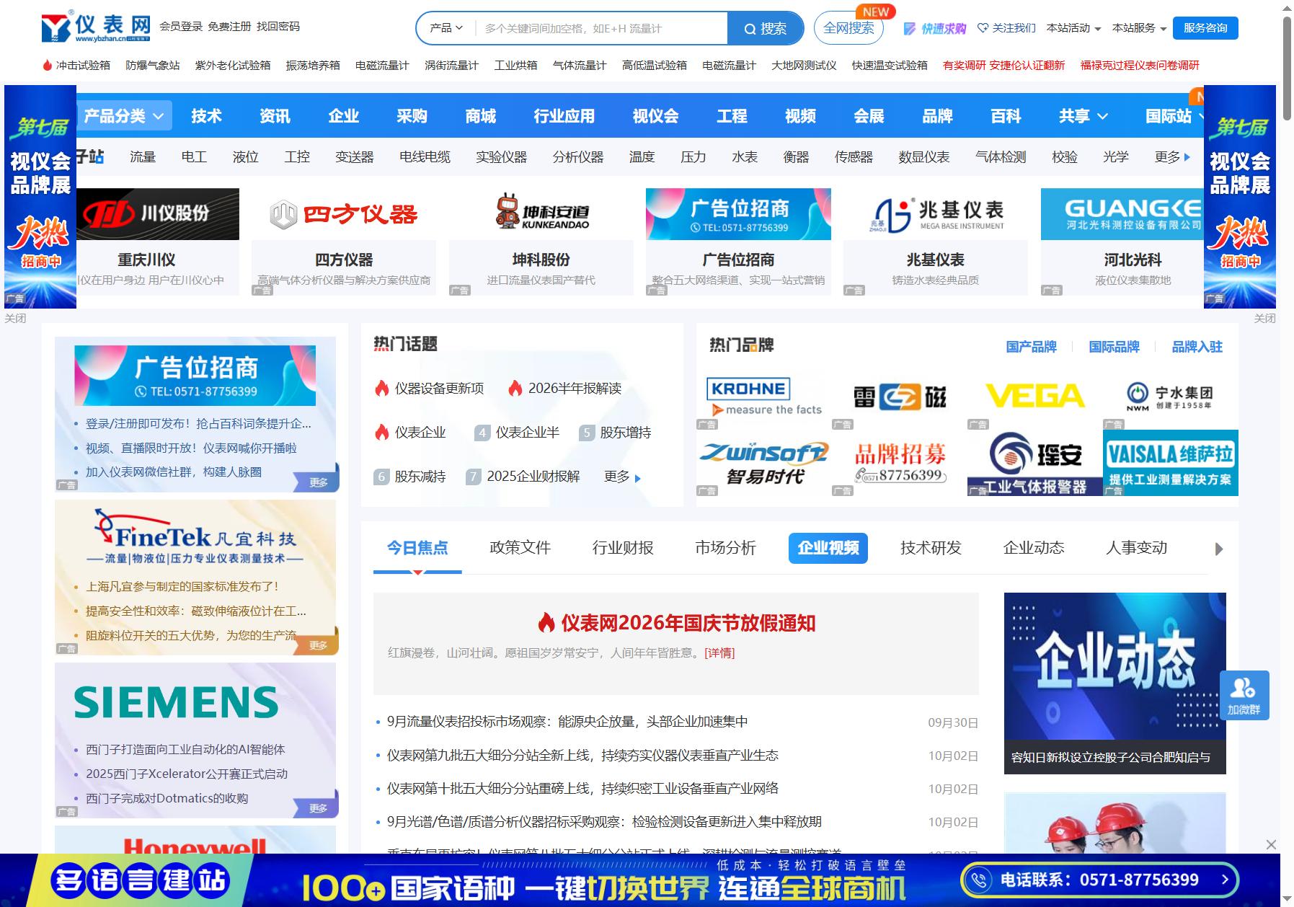Open the 兆基仪表 logo banner

click(x=936, y=214)
